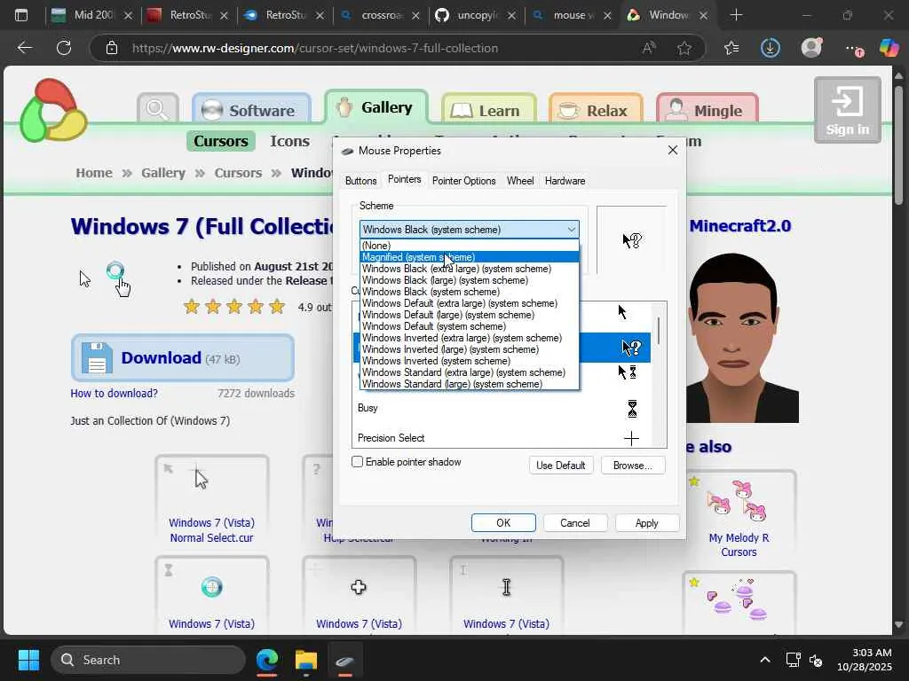Close the Mouse Properties dialog

[673, 150]
